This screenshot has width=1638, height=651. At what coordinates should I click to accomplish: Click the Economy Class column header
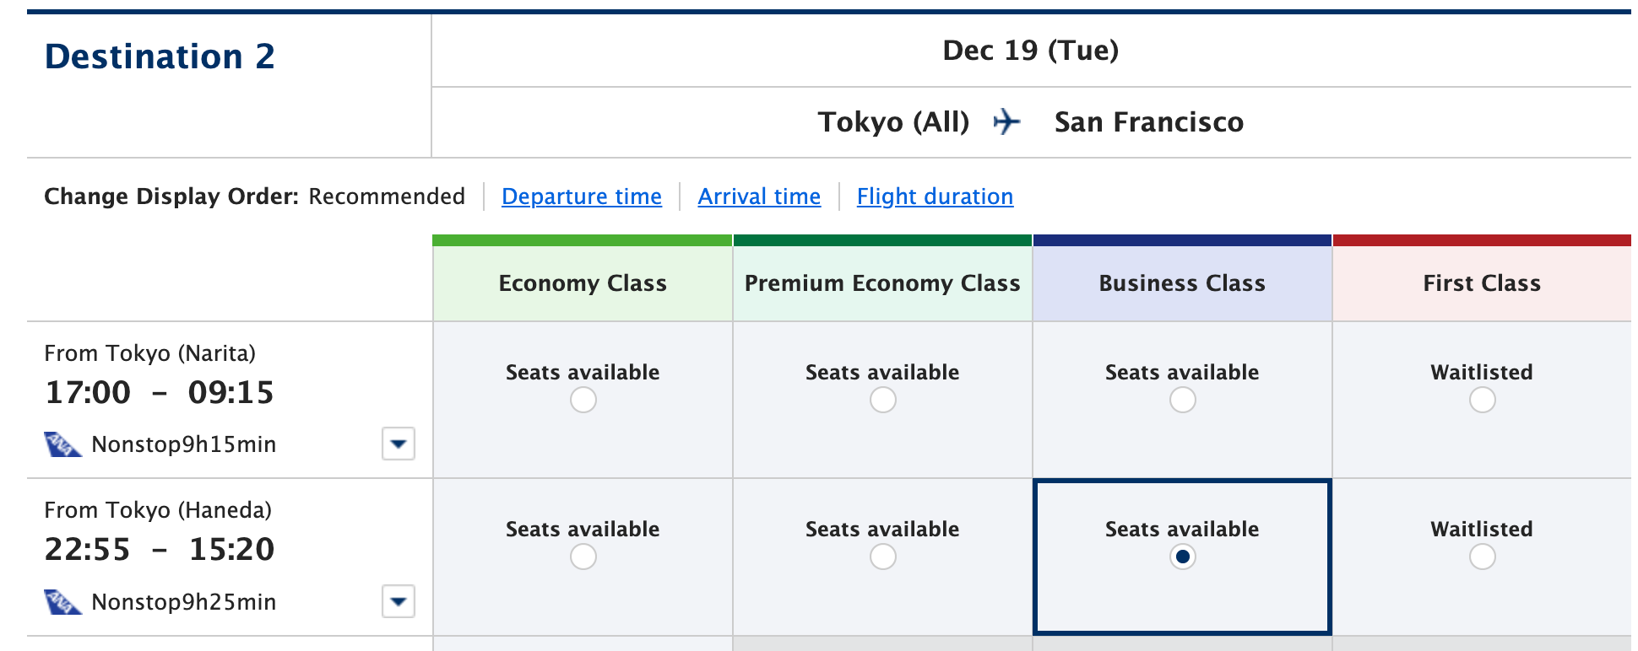[x=583, y=283]
